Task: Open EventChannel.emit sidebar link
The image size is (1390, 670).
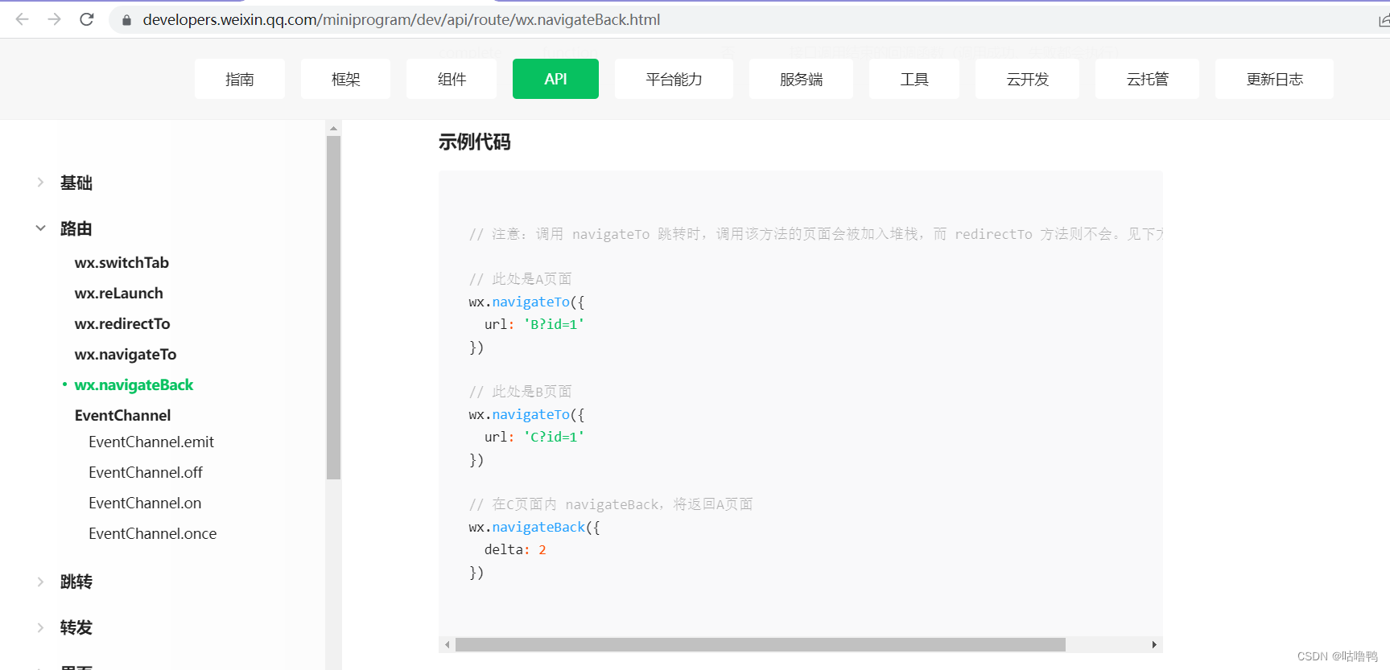Action: point(151,442)
